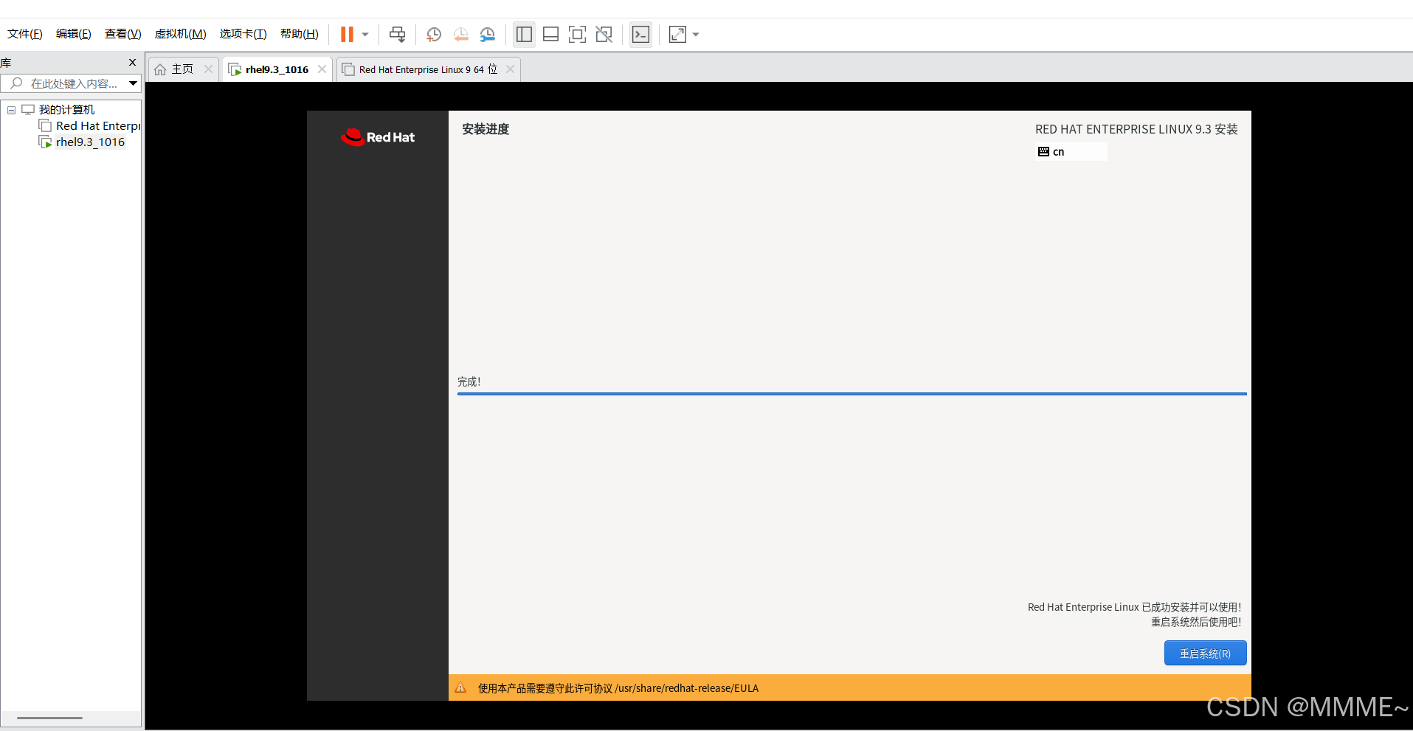Screen dimensions: 1413x731
Task: Open the 文件(F) menu
Action: 25,34
